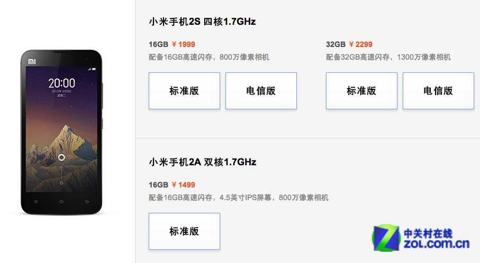Image resolution: width=480 pixels, height=263 pixels.
Task: Click the circular unlock ring on the phone screen
Action: click(x=61, y=157)
